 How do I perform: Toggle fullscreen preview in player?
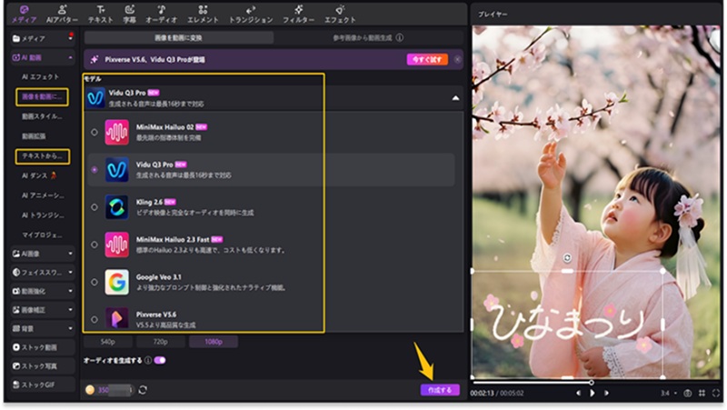[x=716, y=393]
